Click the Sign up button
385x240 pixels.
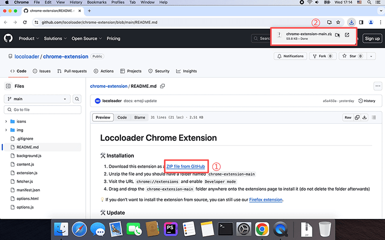[372, 38]
